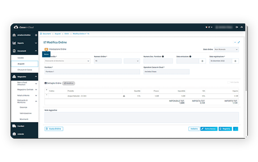Minimize the Modifica Ordine panel
The width and height of the screenshot is (258, 162).
click(235, 43)
